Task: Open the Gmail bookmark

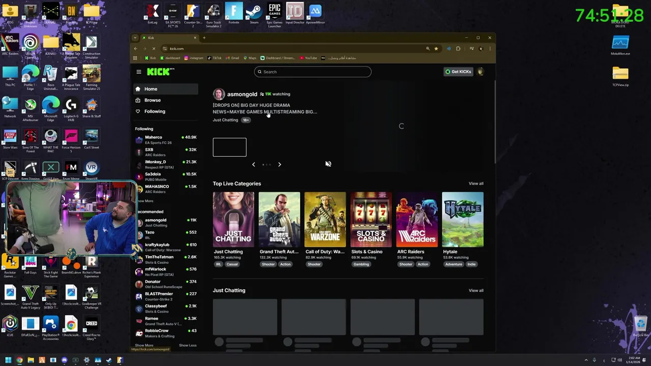Action: click(232, 58)
